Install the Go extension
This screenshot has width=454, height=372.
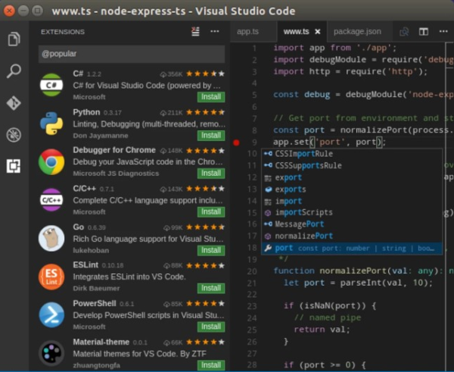click(211, 250)
